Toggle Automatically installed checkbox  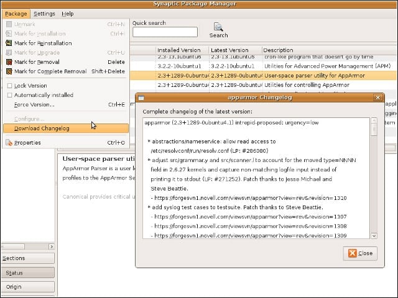[x=9, y=95]
